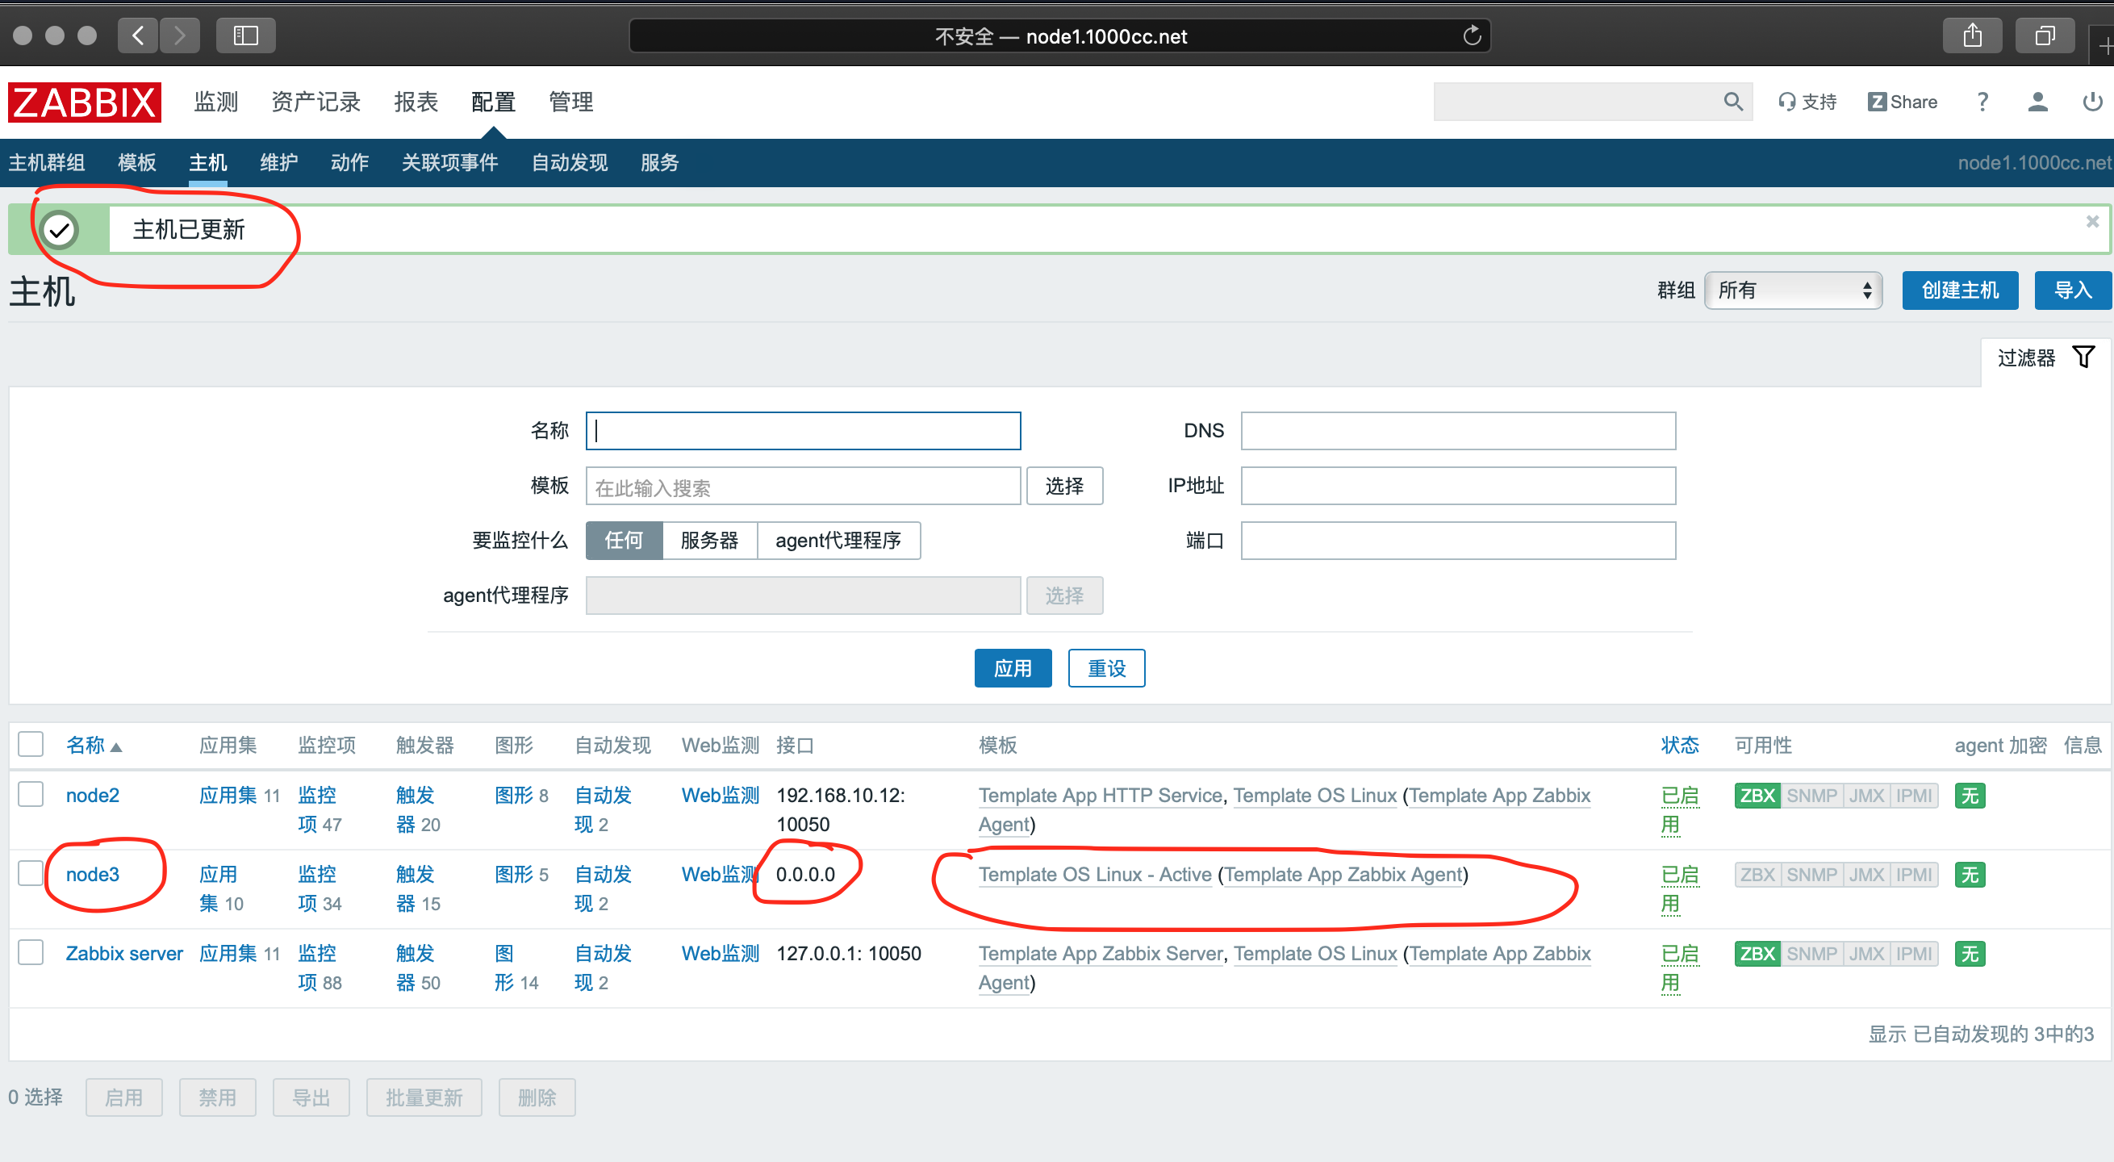Dismiss the host updated message
Screen dimensions: 2114x1162
point(2092,222)
